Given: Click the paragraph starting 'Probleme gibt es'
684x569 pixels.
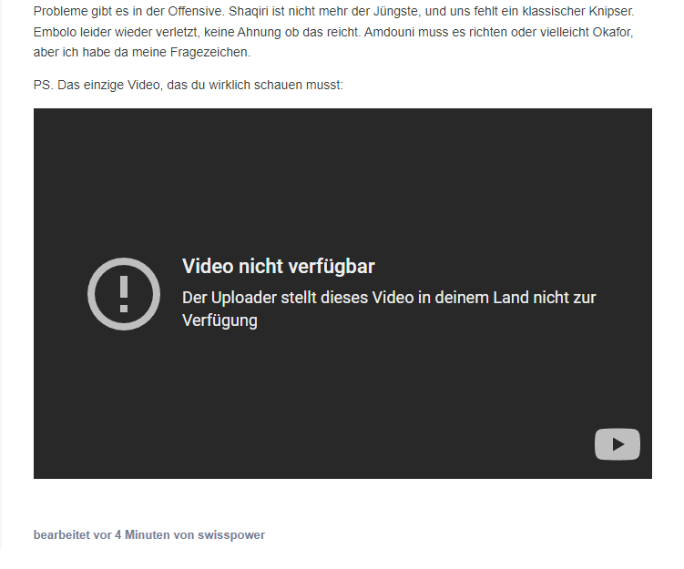Looking at the screenshot, I should (x=333, y=32).
